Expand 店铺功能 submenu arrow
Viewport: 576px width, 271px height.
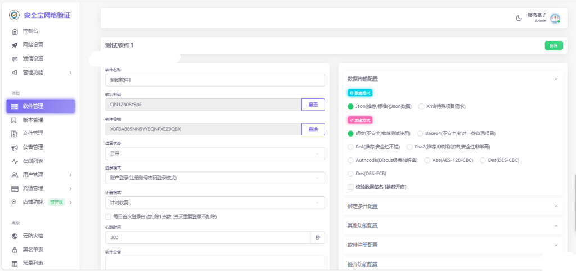pyautogui.click(x=70, y=202)
